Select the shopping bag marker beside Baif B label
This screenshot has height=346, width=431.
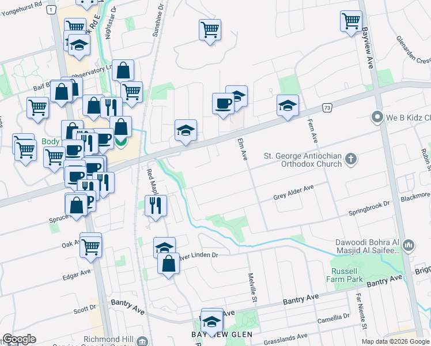[62, 92]
